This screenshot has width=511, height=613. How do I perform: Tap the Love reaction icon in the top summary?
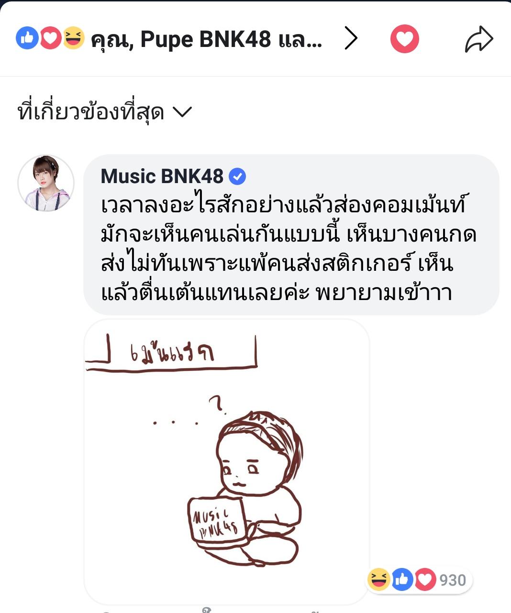coord(50,38)
